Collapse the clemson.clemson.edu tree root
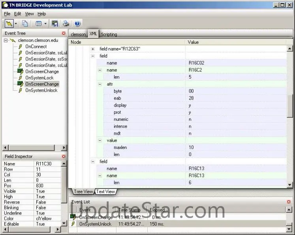295x235 pixels. point(6,40)
